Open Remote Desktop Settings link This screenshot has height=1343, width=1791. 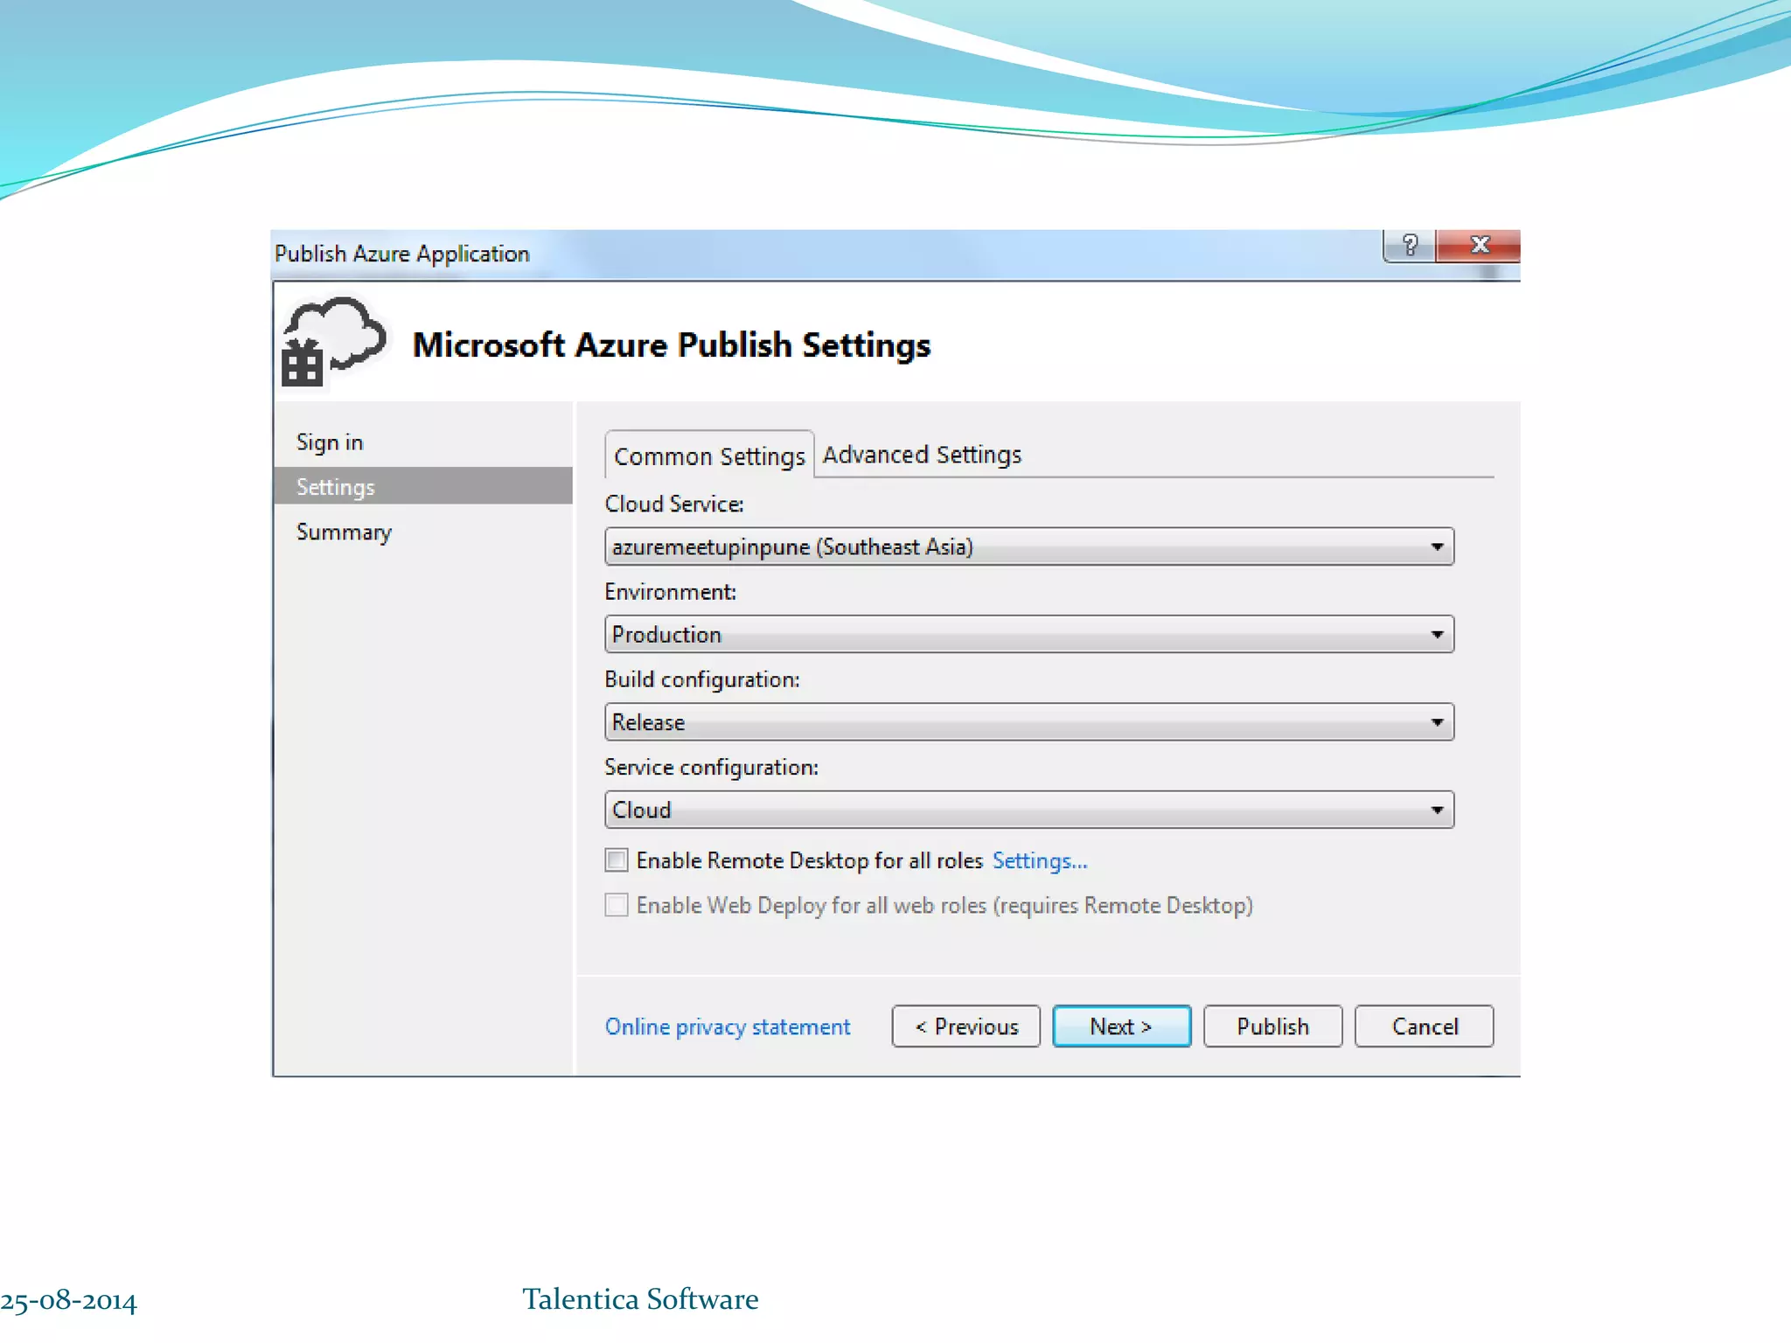coord(1039,861)
